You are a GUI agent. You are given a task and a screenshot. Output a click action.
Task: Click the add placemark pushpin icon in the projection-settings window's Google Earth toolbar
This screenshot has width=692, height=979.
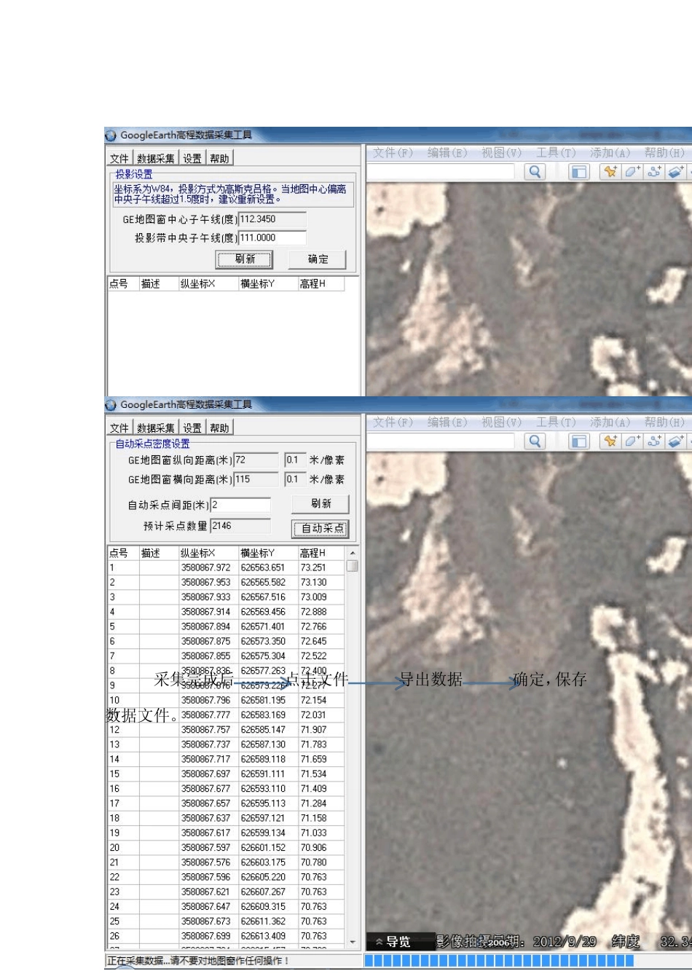tap(610, 172)
